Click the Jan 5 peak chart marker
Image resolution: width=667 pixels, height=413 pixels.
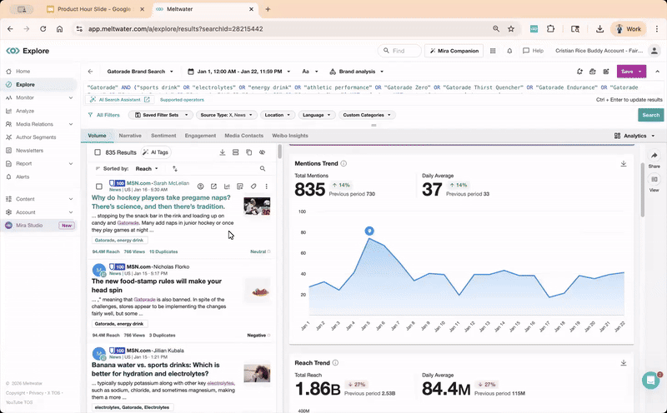point(369,231)
